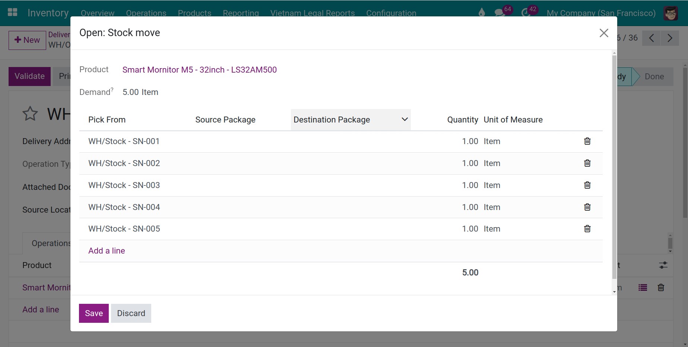
Task: Go to previous record arrow
Action: point(651,38)
